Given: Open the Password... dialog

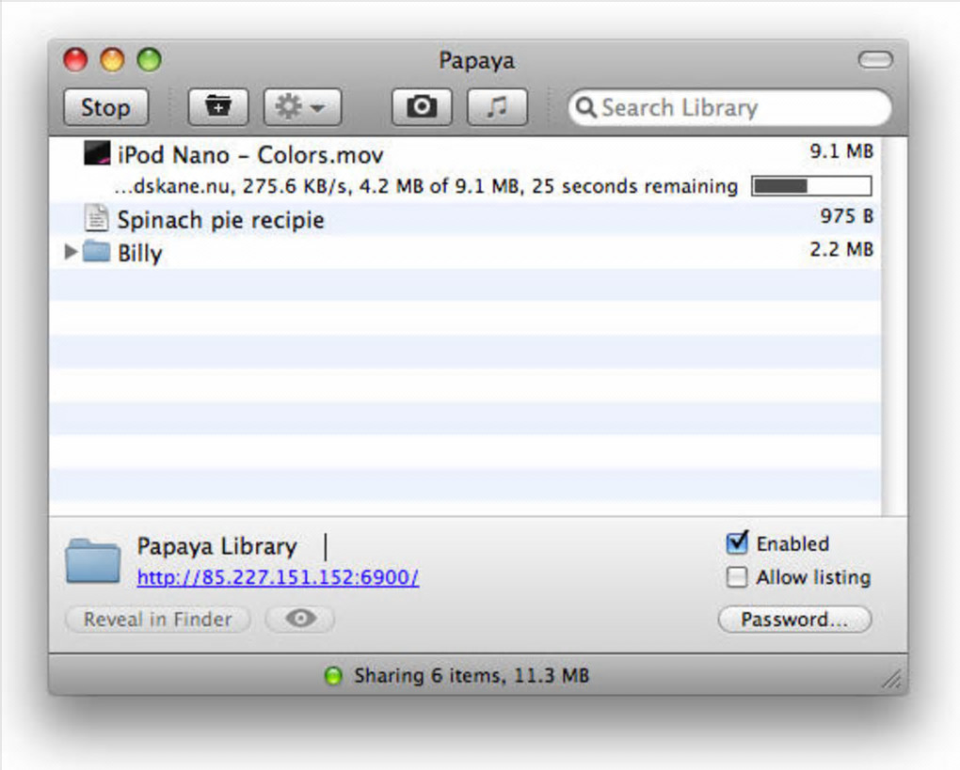Looking at the screenshot, I should [794, 619].
